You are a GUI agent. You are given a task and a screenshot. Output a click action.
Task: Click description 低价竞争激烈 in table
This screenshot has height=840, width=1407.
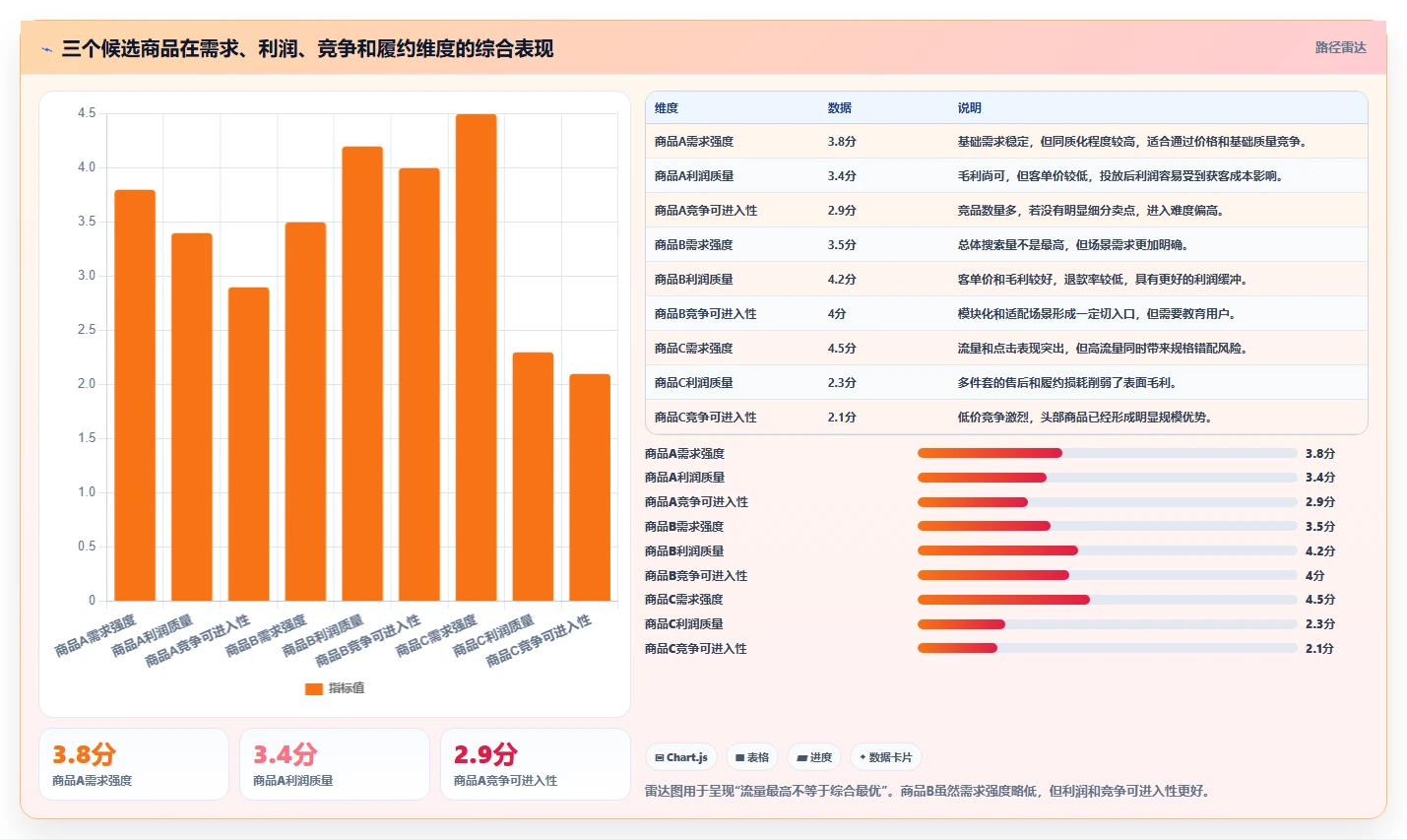click(1085, 418)
